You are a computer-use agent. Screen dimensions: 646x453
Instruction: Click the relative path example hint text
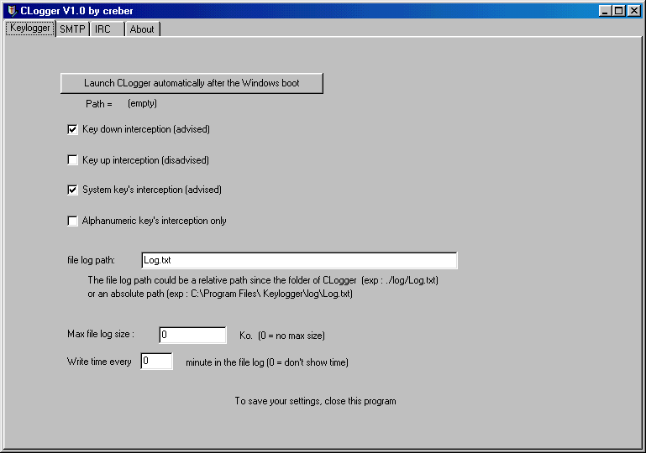tap(263, 280)
